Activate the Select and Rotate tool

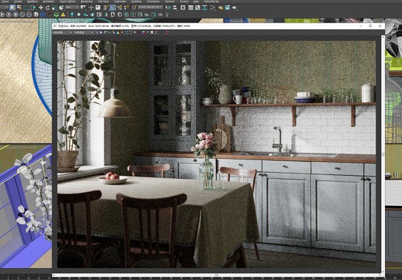(x=48, y=8)
